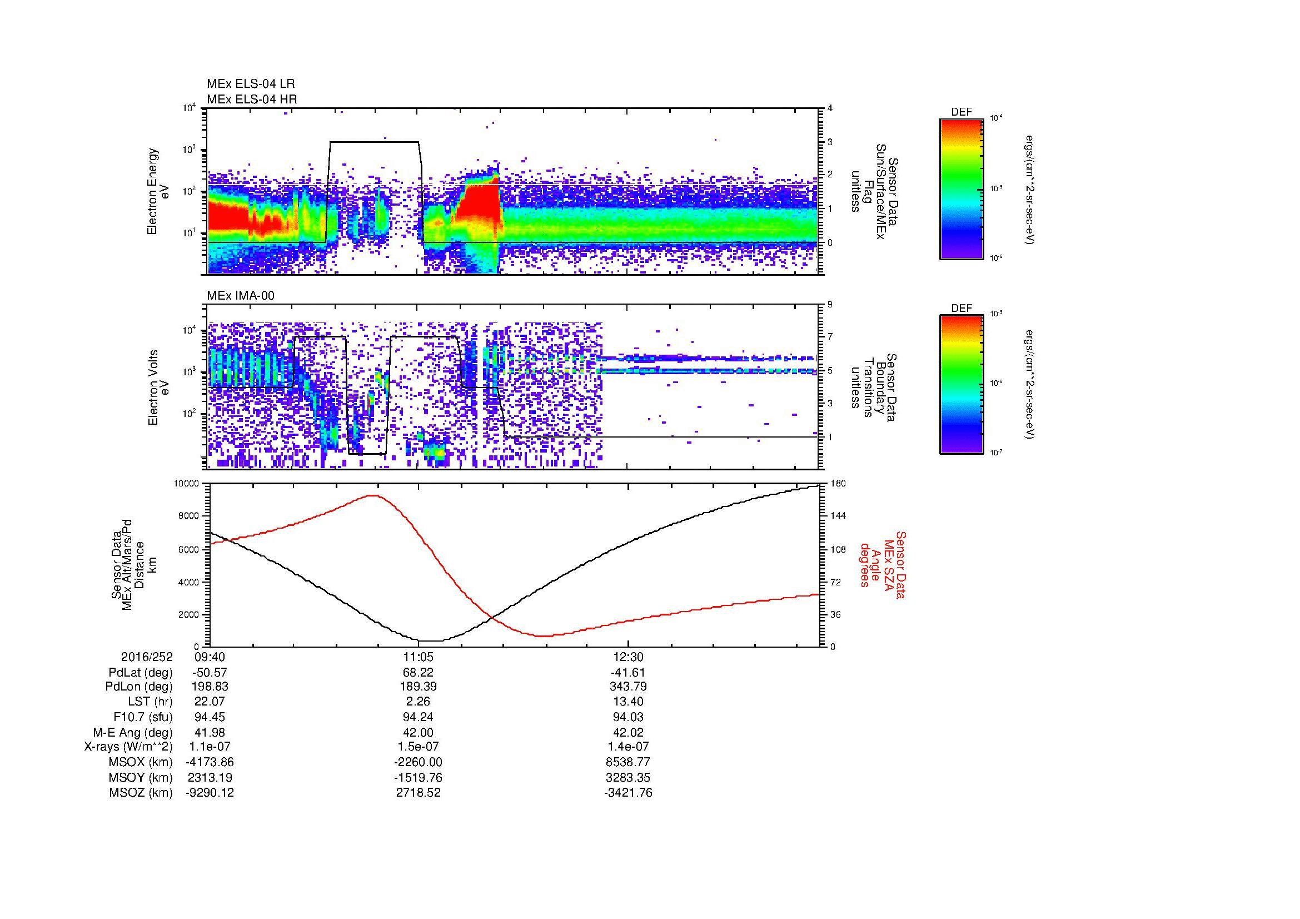Image resolution: width=1300 pixels, height=919 pixels.
Task: Click the 'MSOY (km)' row label
Action: tap(141, 777)
